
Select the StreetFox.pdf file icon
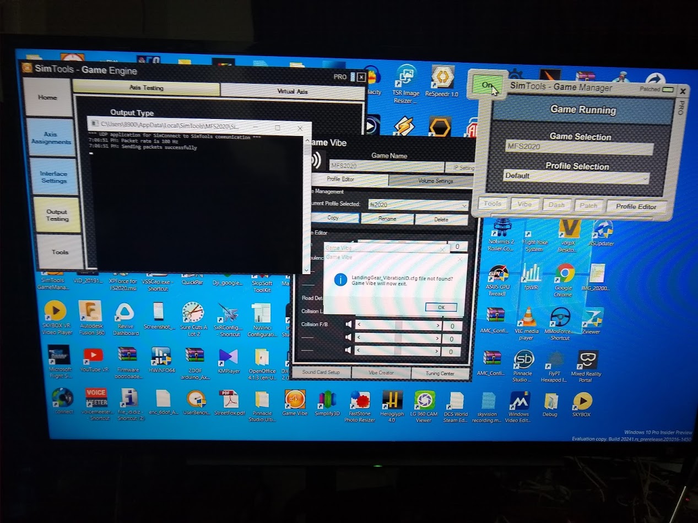pyautogui.click(x=229, y=402)
